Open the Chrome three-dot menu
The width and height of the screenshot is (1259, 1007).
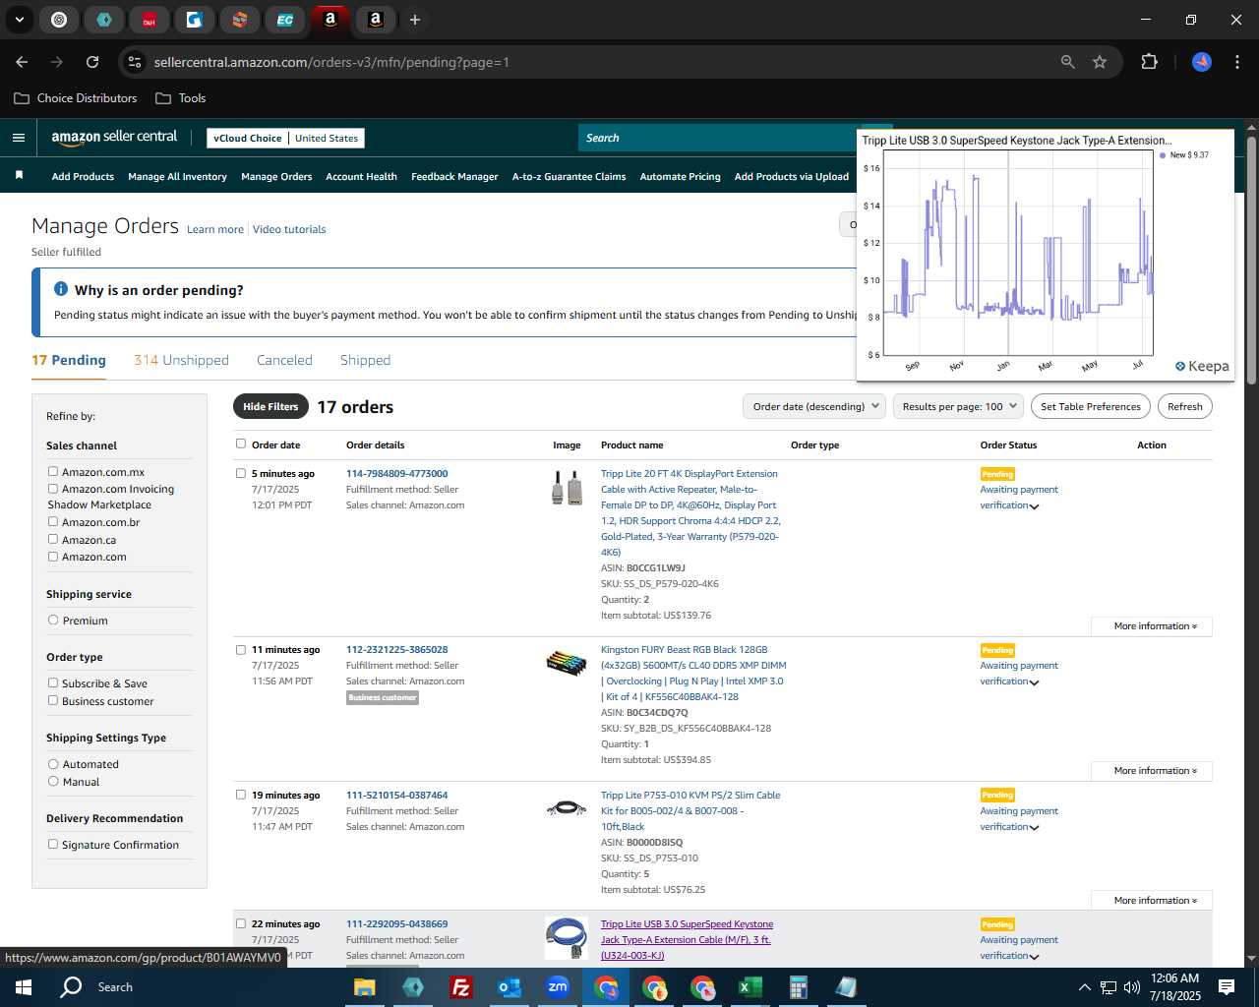pos(1235,62)
